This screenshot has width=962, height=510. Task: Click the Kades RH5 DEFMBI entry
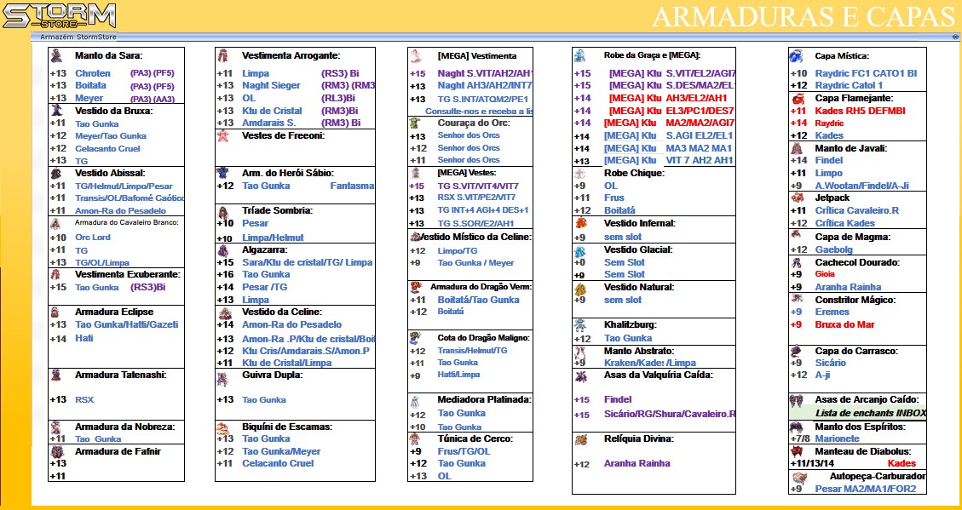click(x=860, y=111)
